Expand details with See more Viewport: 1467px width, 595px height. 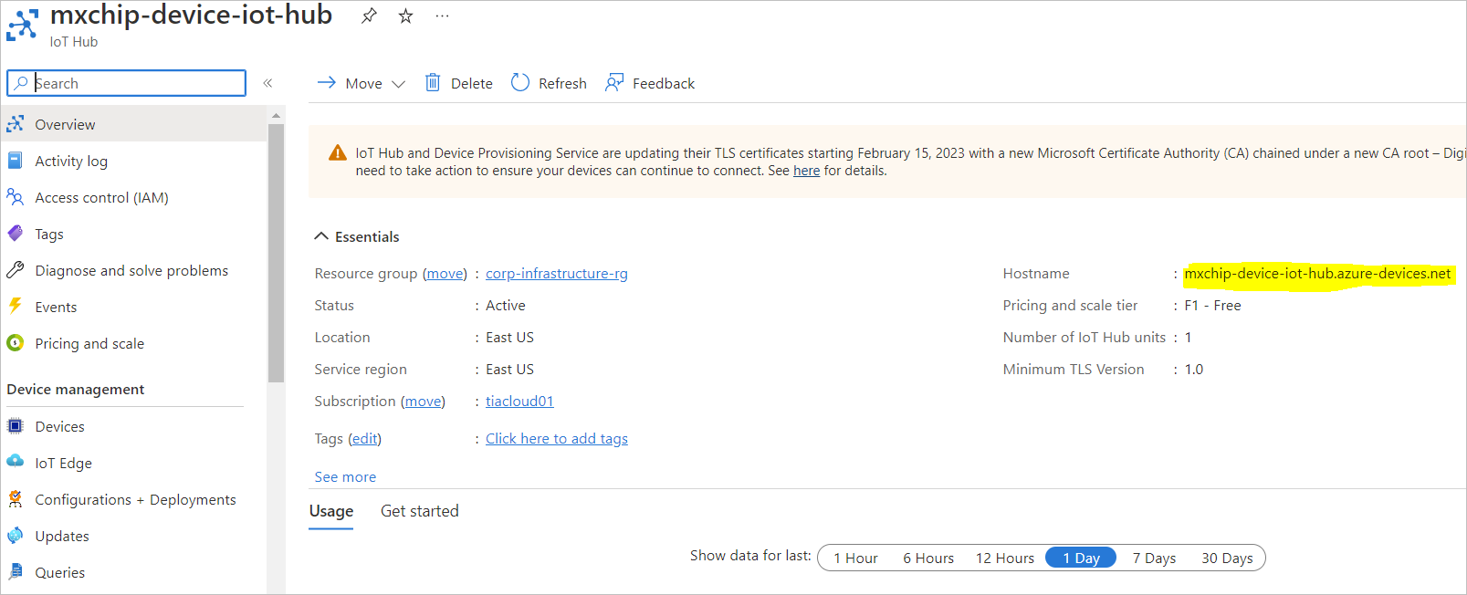(345, 476)
